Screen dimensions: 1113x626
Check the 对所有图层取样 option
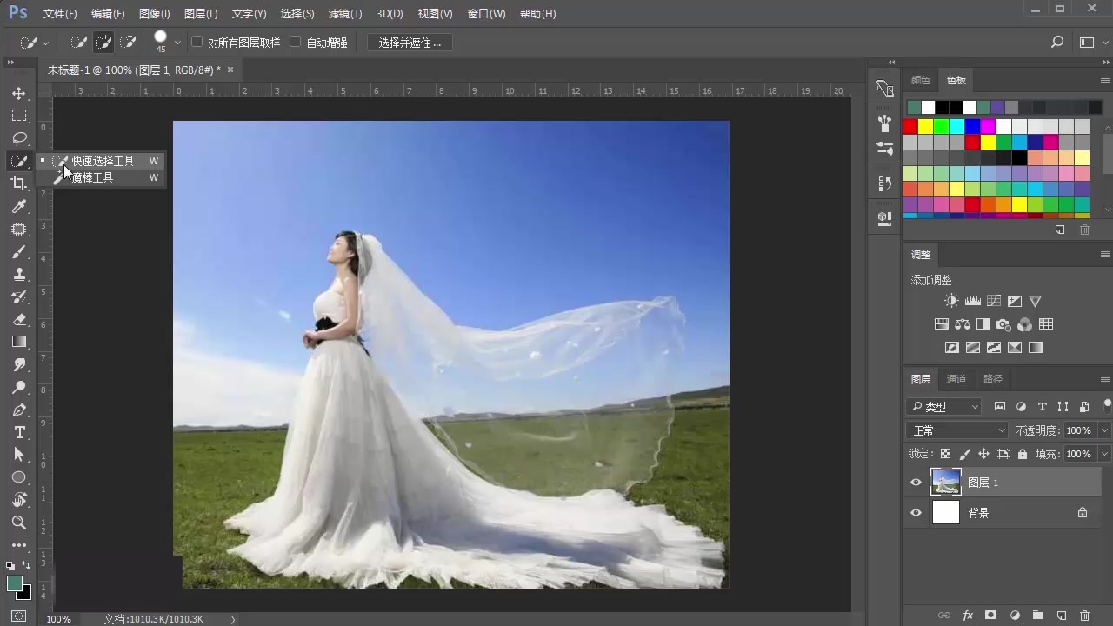pyautogui.click(x=197, y=42)
